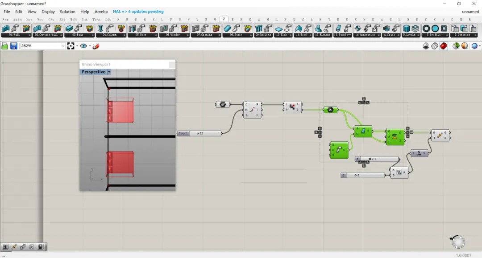Adjust the Count number slider

coord(199,133)
